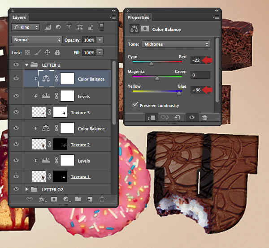269x248 pixels.
Task: View previous state icon in Properties
Action: [165, 117]
